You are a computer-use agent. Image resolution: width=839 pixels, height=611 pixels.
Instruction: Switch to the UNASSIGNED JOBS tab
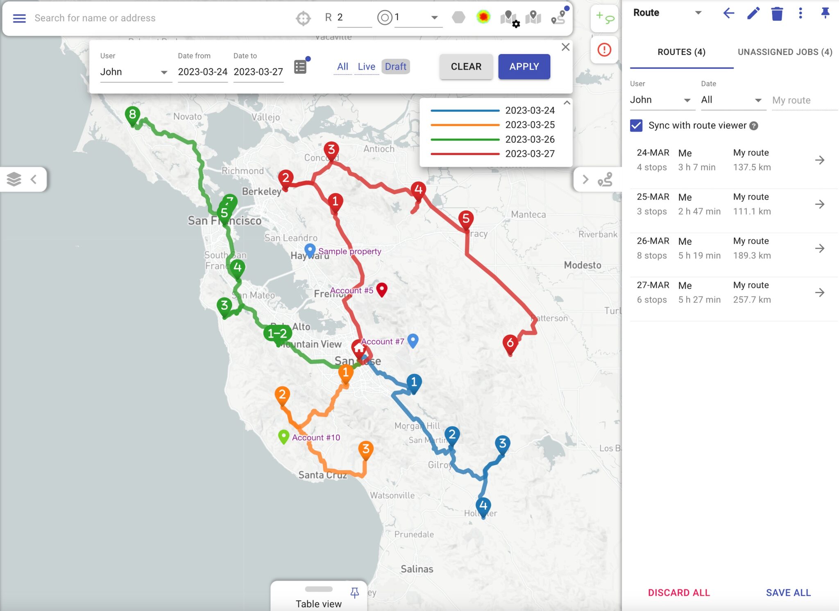pyautogui.click(x=785, y=52)
